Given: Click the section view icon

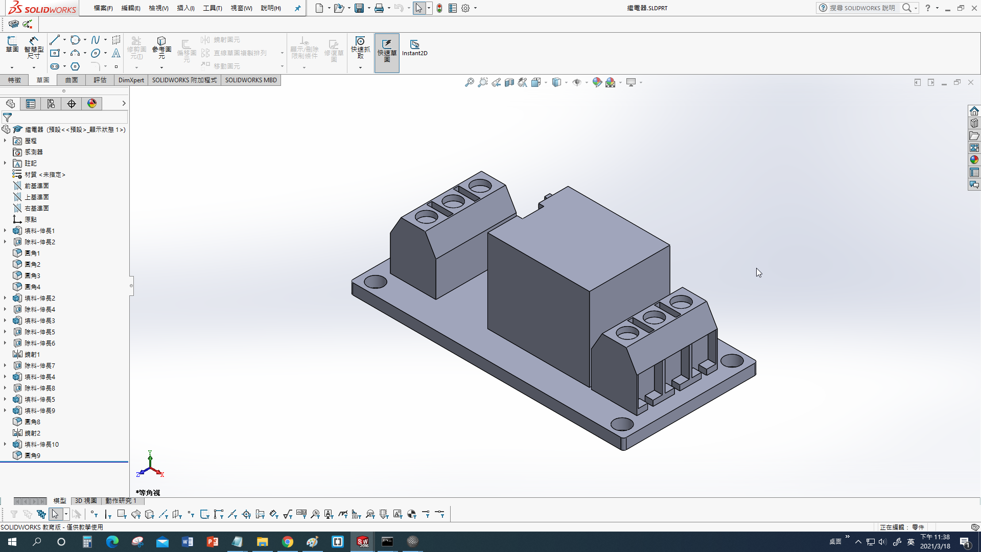Looking at the screenshot, I should [x=509, y=82].
